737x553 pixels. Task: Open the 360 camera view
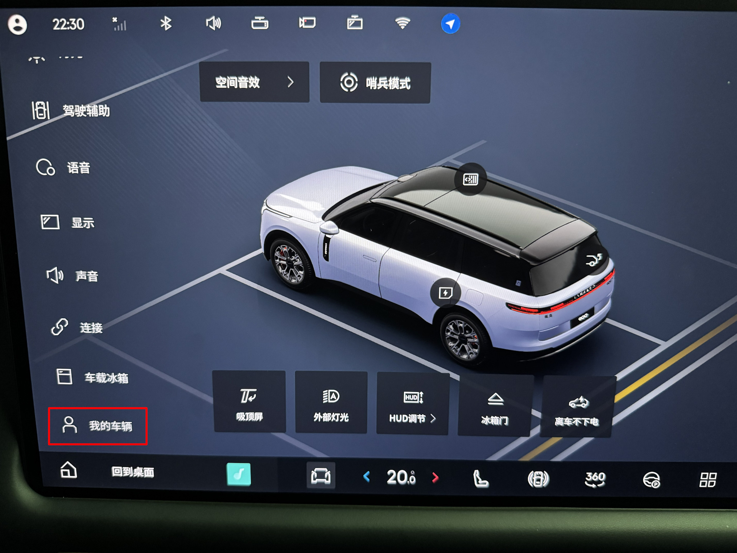tap(595, 479)
